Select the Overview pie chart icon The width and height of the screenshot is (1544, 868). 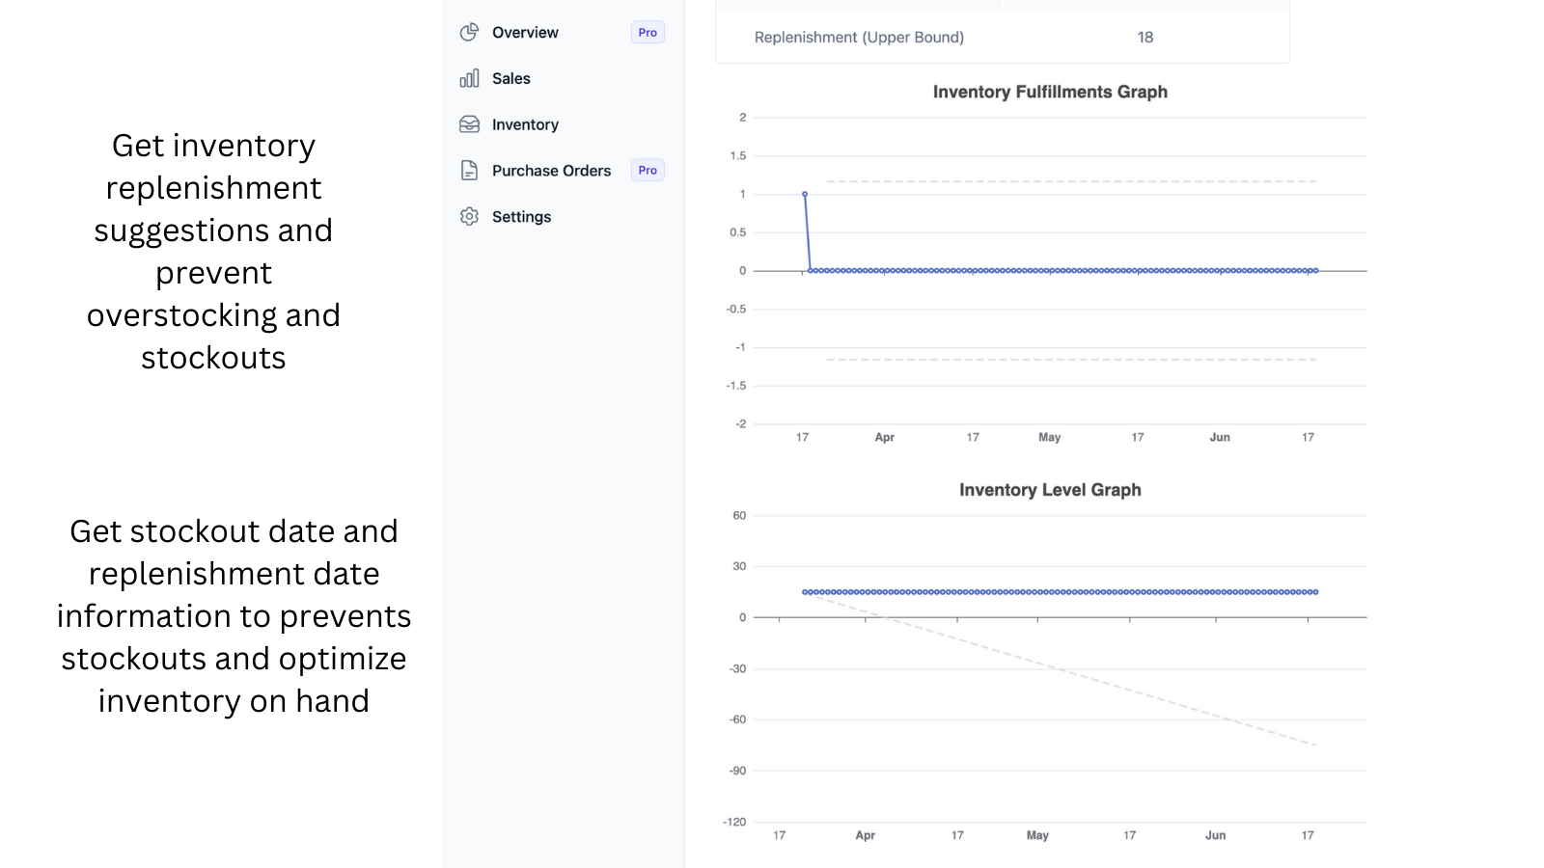469,32
